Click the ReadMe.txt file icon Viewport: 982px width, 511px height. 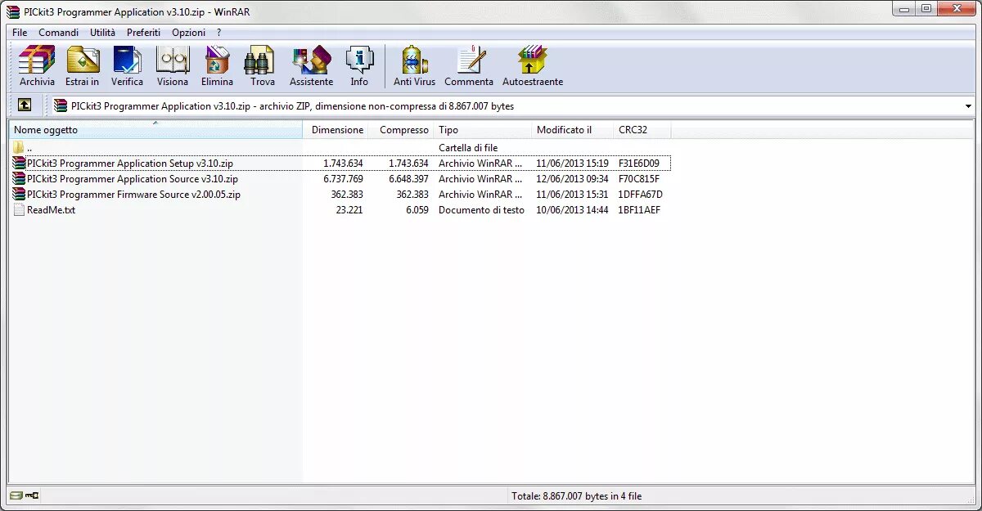pyautogui.click(x=19, y=210)
